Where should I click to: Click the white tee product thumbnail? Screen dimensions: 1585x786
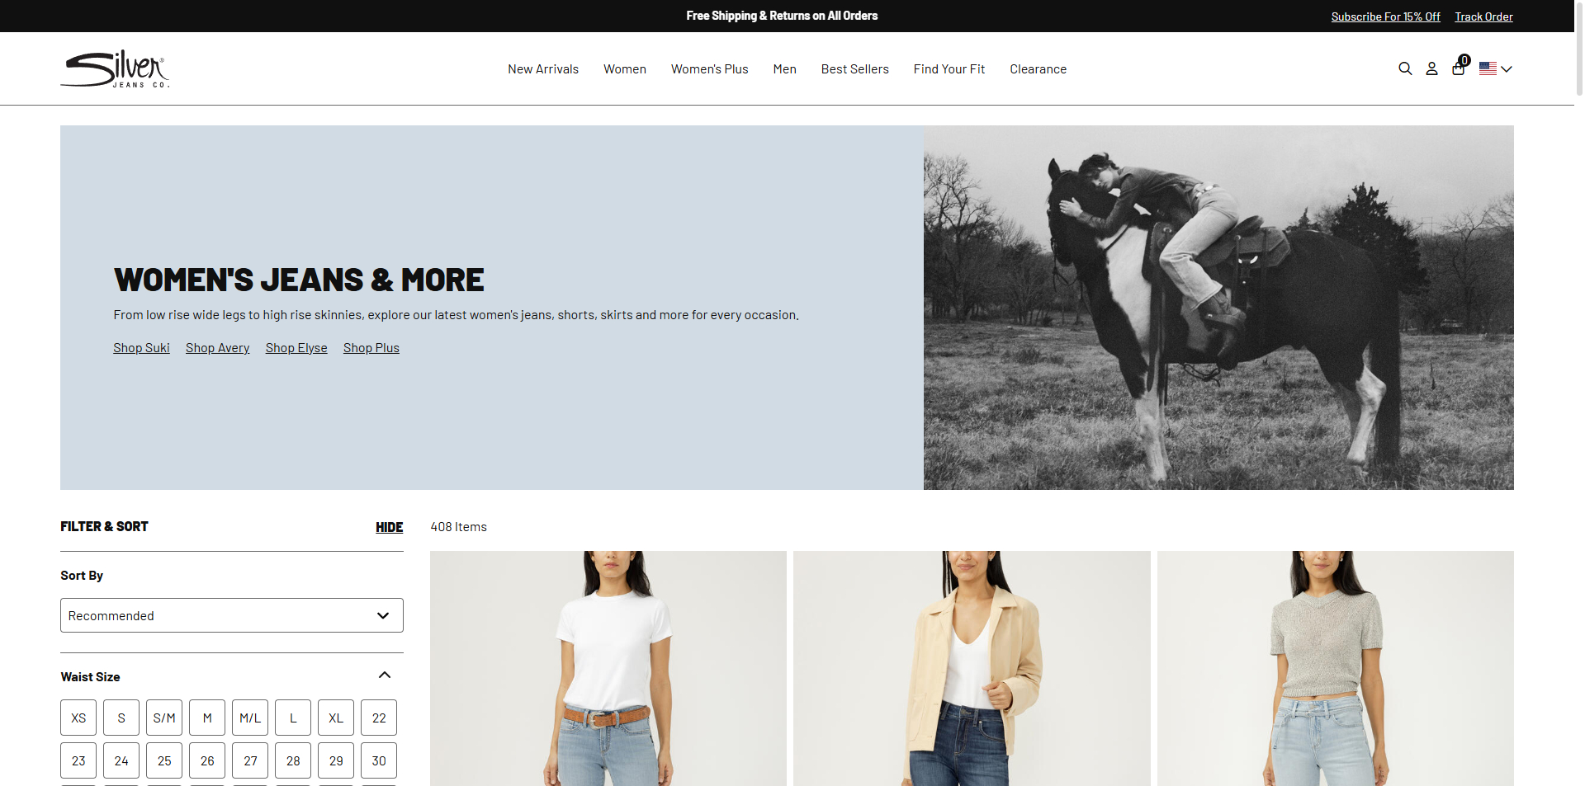608,668
